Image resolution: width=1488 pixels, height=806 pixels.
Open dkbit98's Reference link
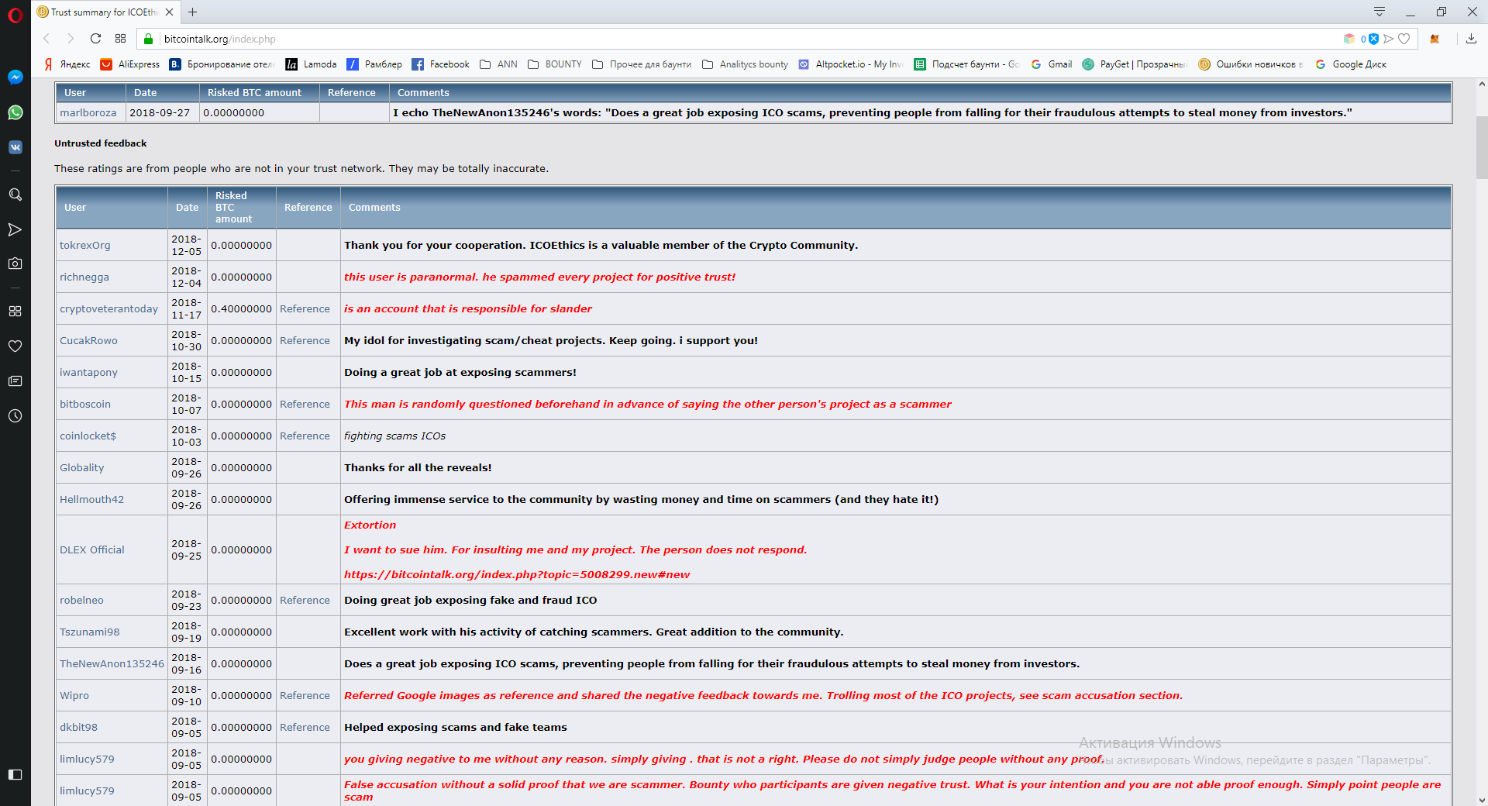coord(305,727)
